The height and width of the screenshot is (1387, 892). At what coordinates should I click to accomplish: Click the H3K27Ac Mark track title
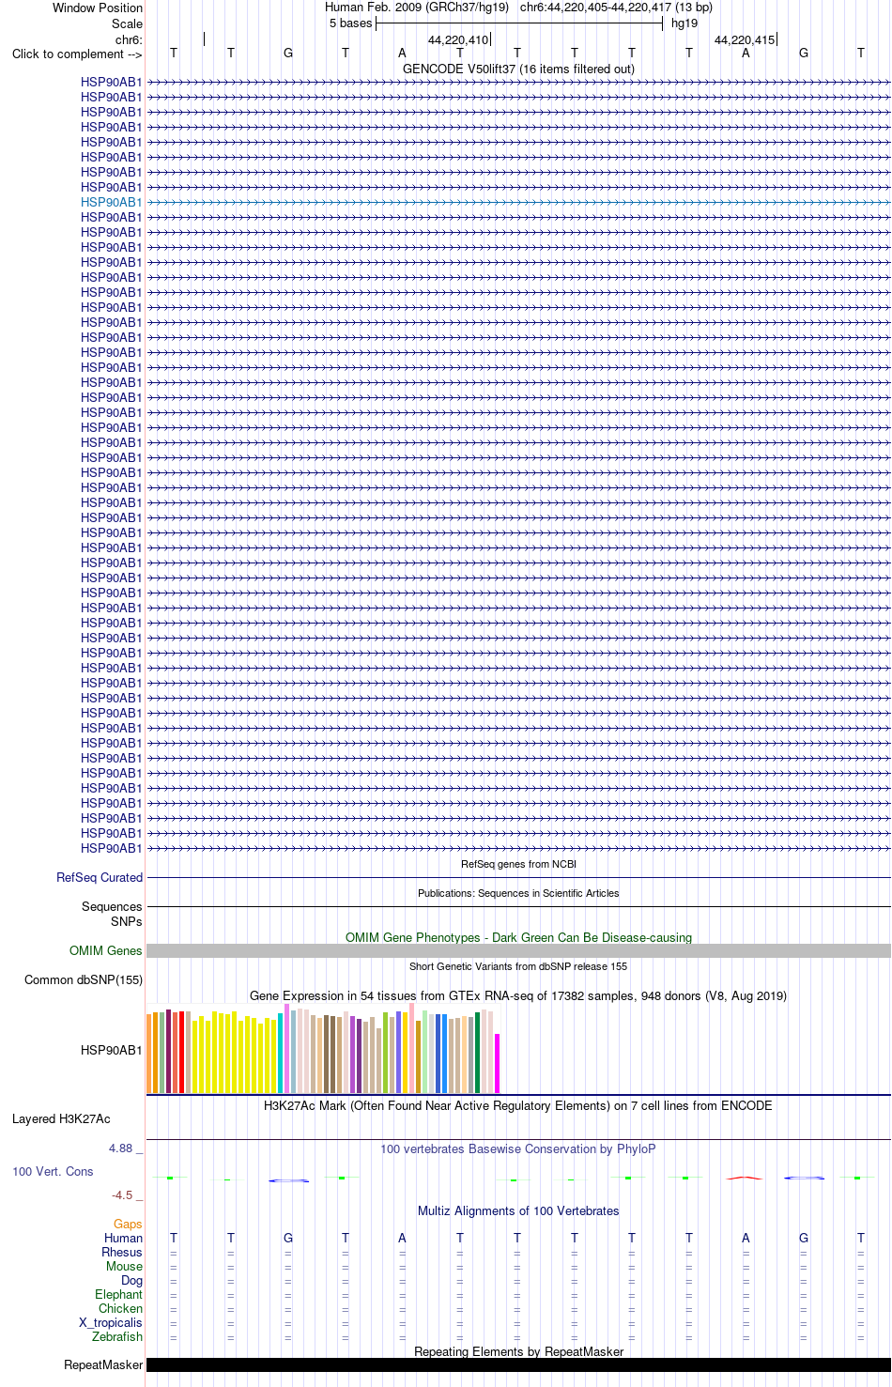(518, 1105)
